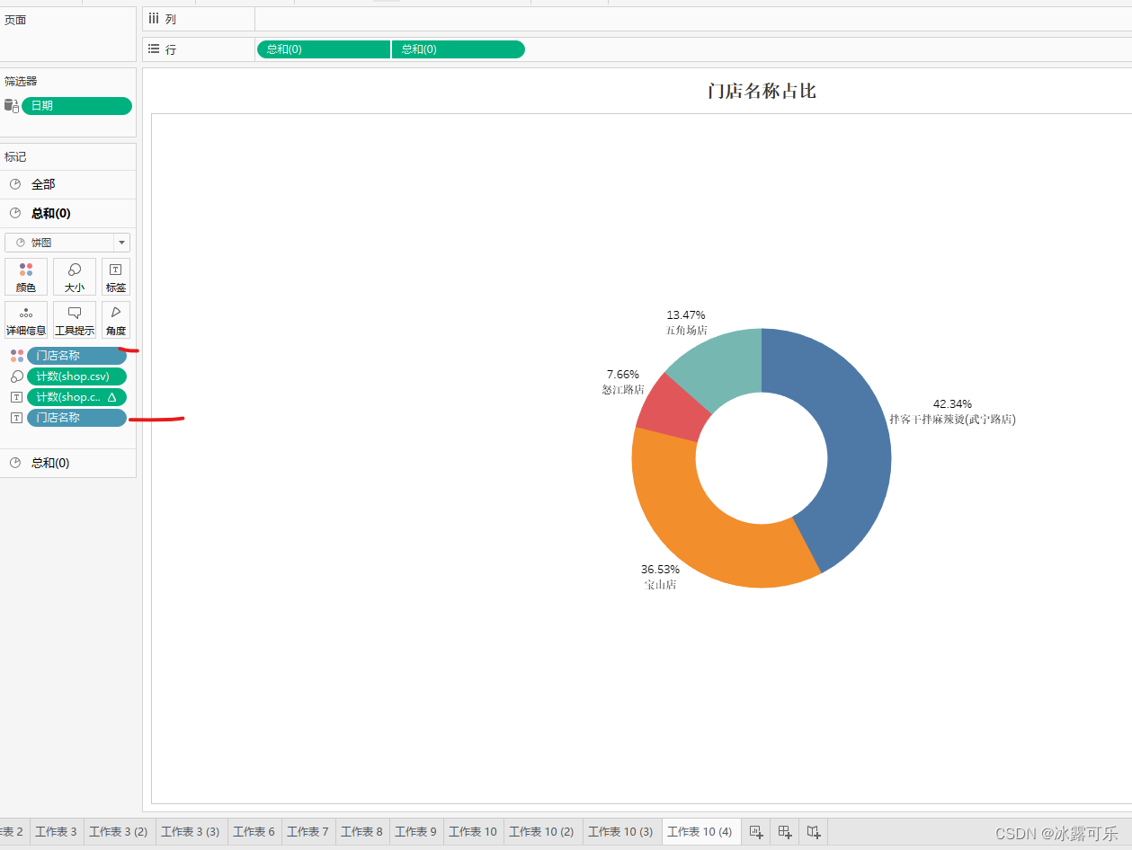The height and width of the screenshot is (850, 1132).
Task: Click the empty 列 columns shelf field
Action: click(692, 19)
